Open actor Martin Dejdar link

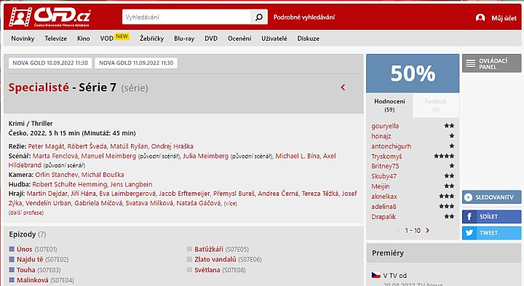point(47,194)
